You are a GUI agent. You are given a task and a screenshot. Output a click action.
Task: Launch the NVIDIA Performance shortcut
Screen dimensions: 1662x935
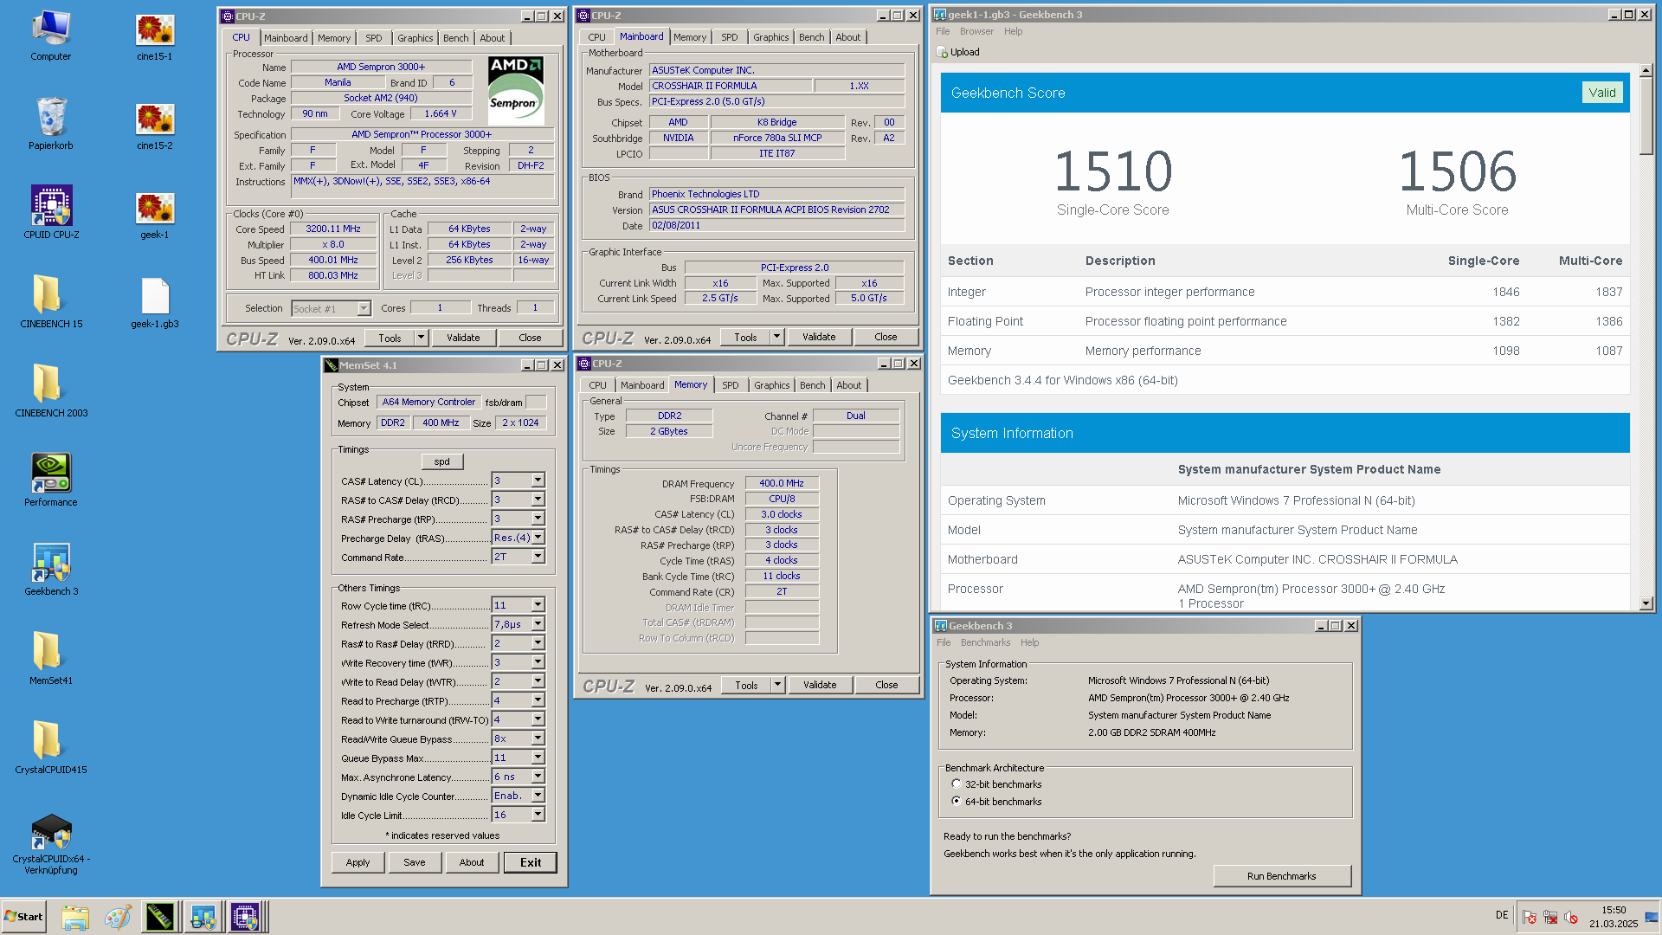51,480
